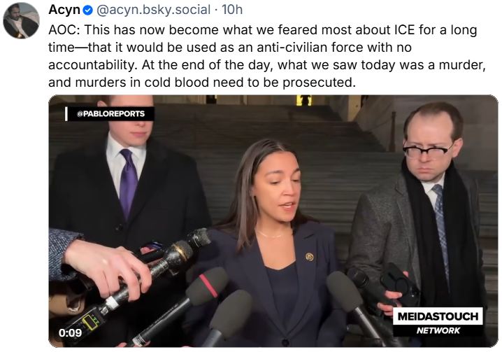Click the purple tie in the video
Screen dimensions: 502x352
(x=128, y=183)
